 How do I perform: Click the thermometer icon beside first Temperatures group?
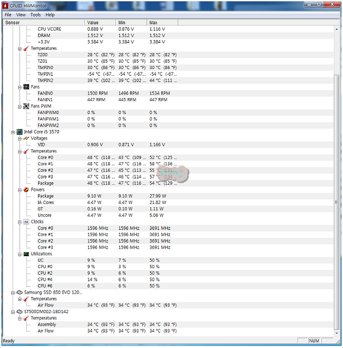point(26,49)
